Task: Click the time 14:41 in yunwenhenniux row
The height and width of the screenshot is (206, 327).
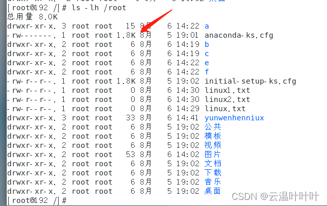Action: point(188,118)
